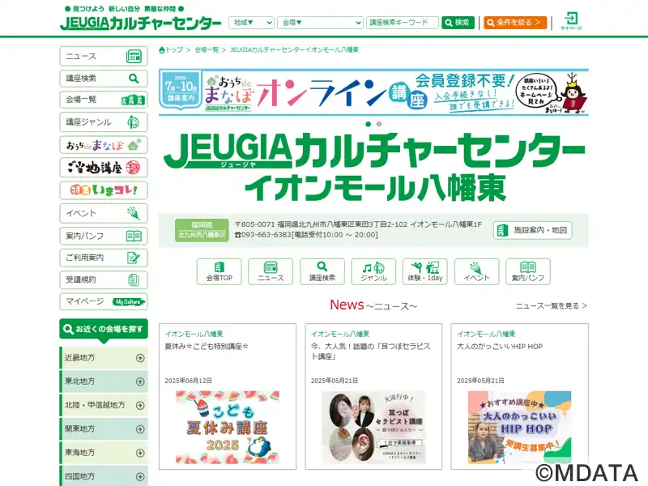Open news card 耳つぼセラピスト講座 title

(371, 352)
